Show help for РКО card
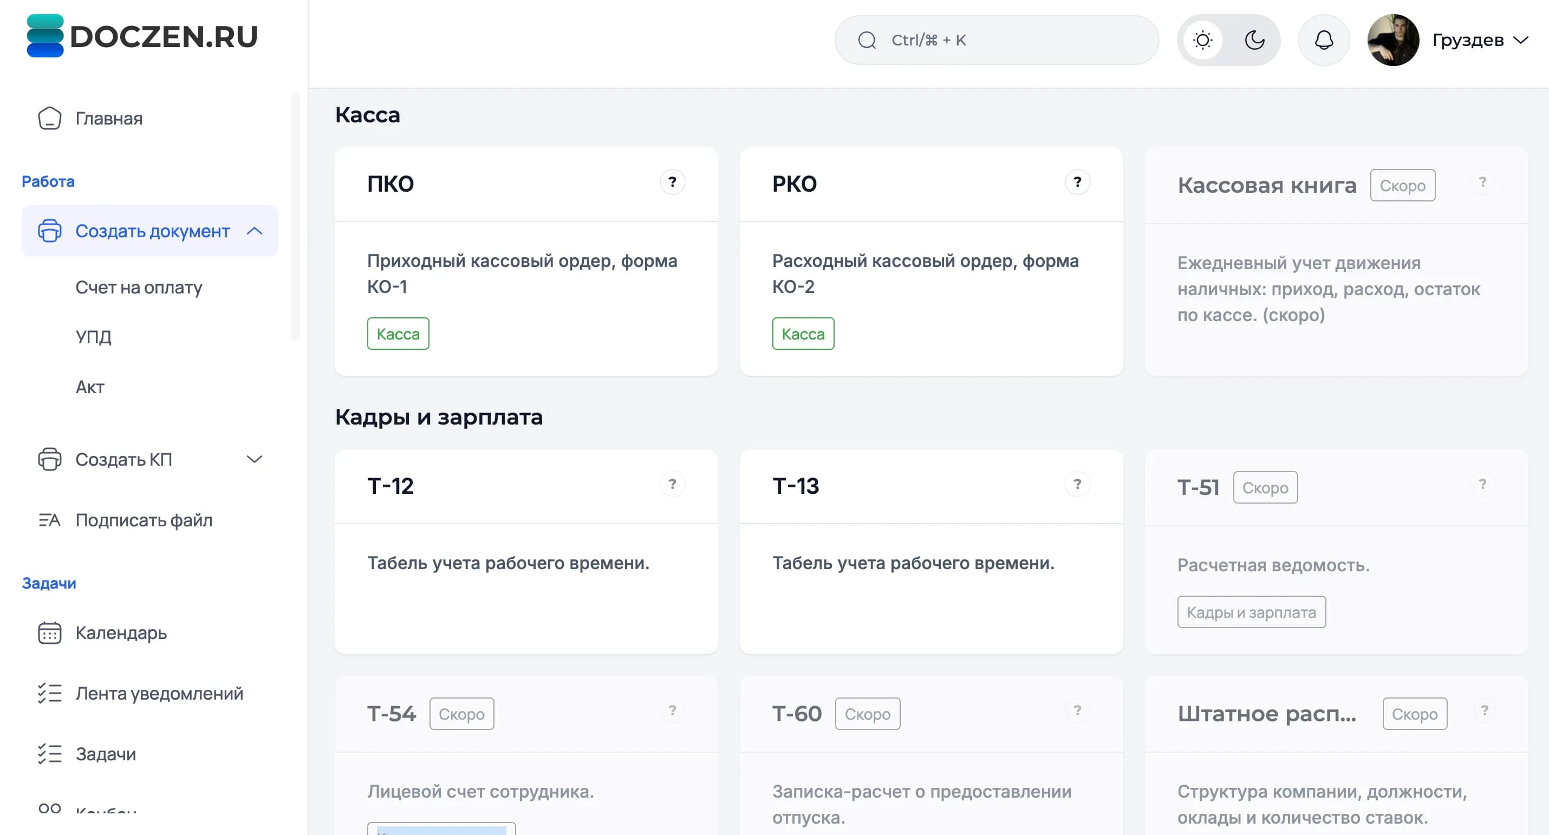The image size is (1549, 835). [x=1077, y=181]
